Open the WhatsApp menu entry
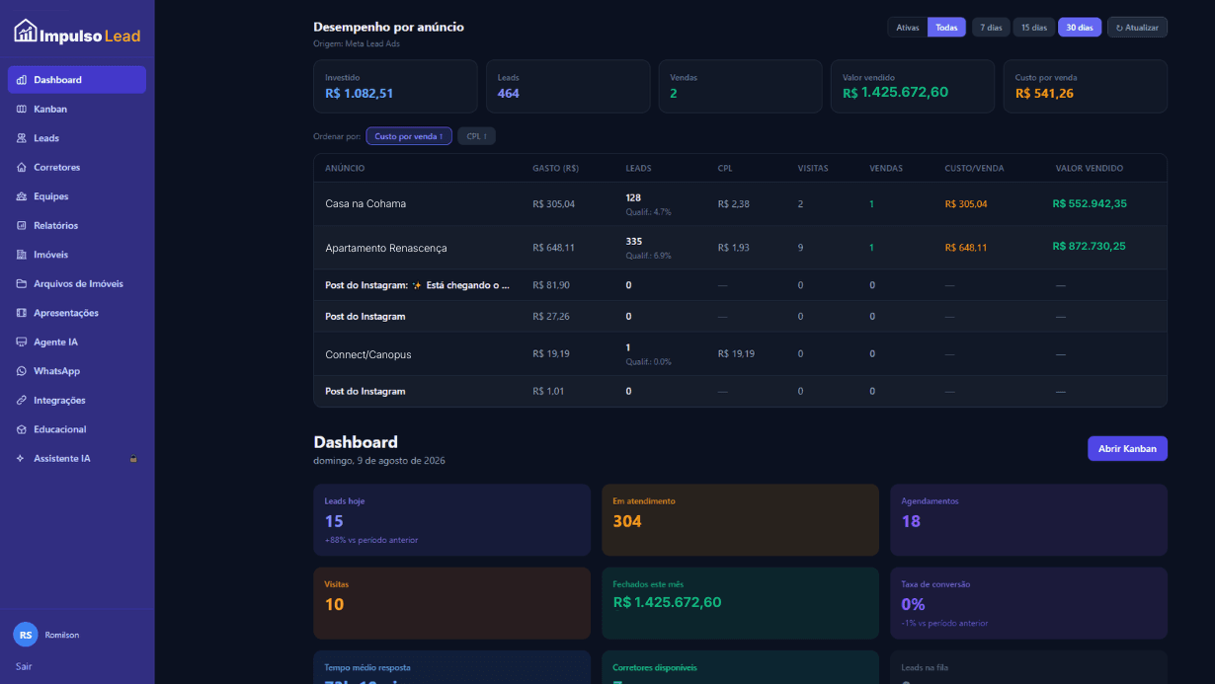1215x684 pixels. 77,371
